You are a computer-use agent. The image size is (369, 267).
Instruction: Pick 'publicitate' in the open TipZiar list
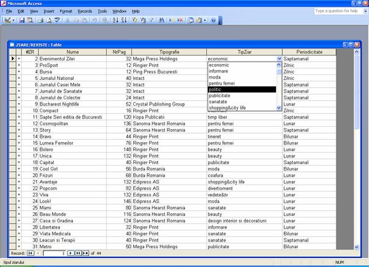coord(241,96)
